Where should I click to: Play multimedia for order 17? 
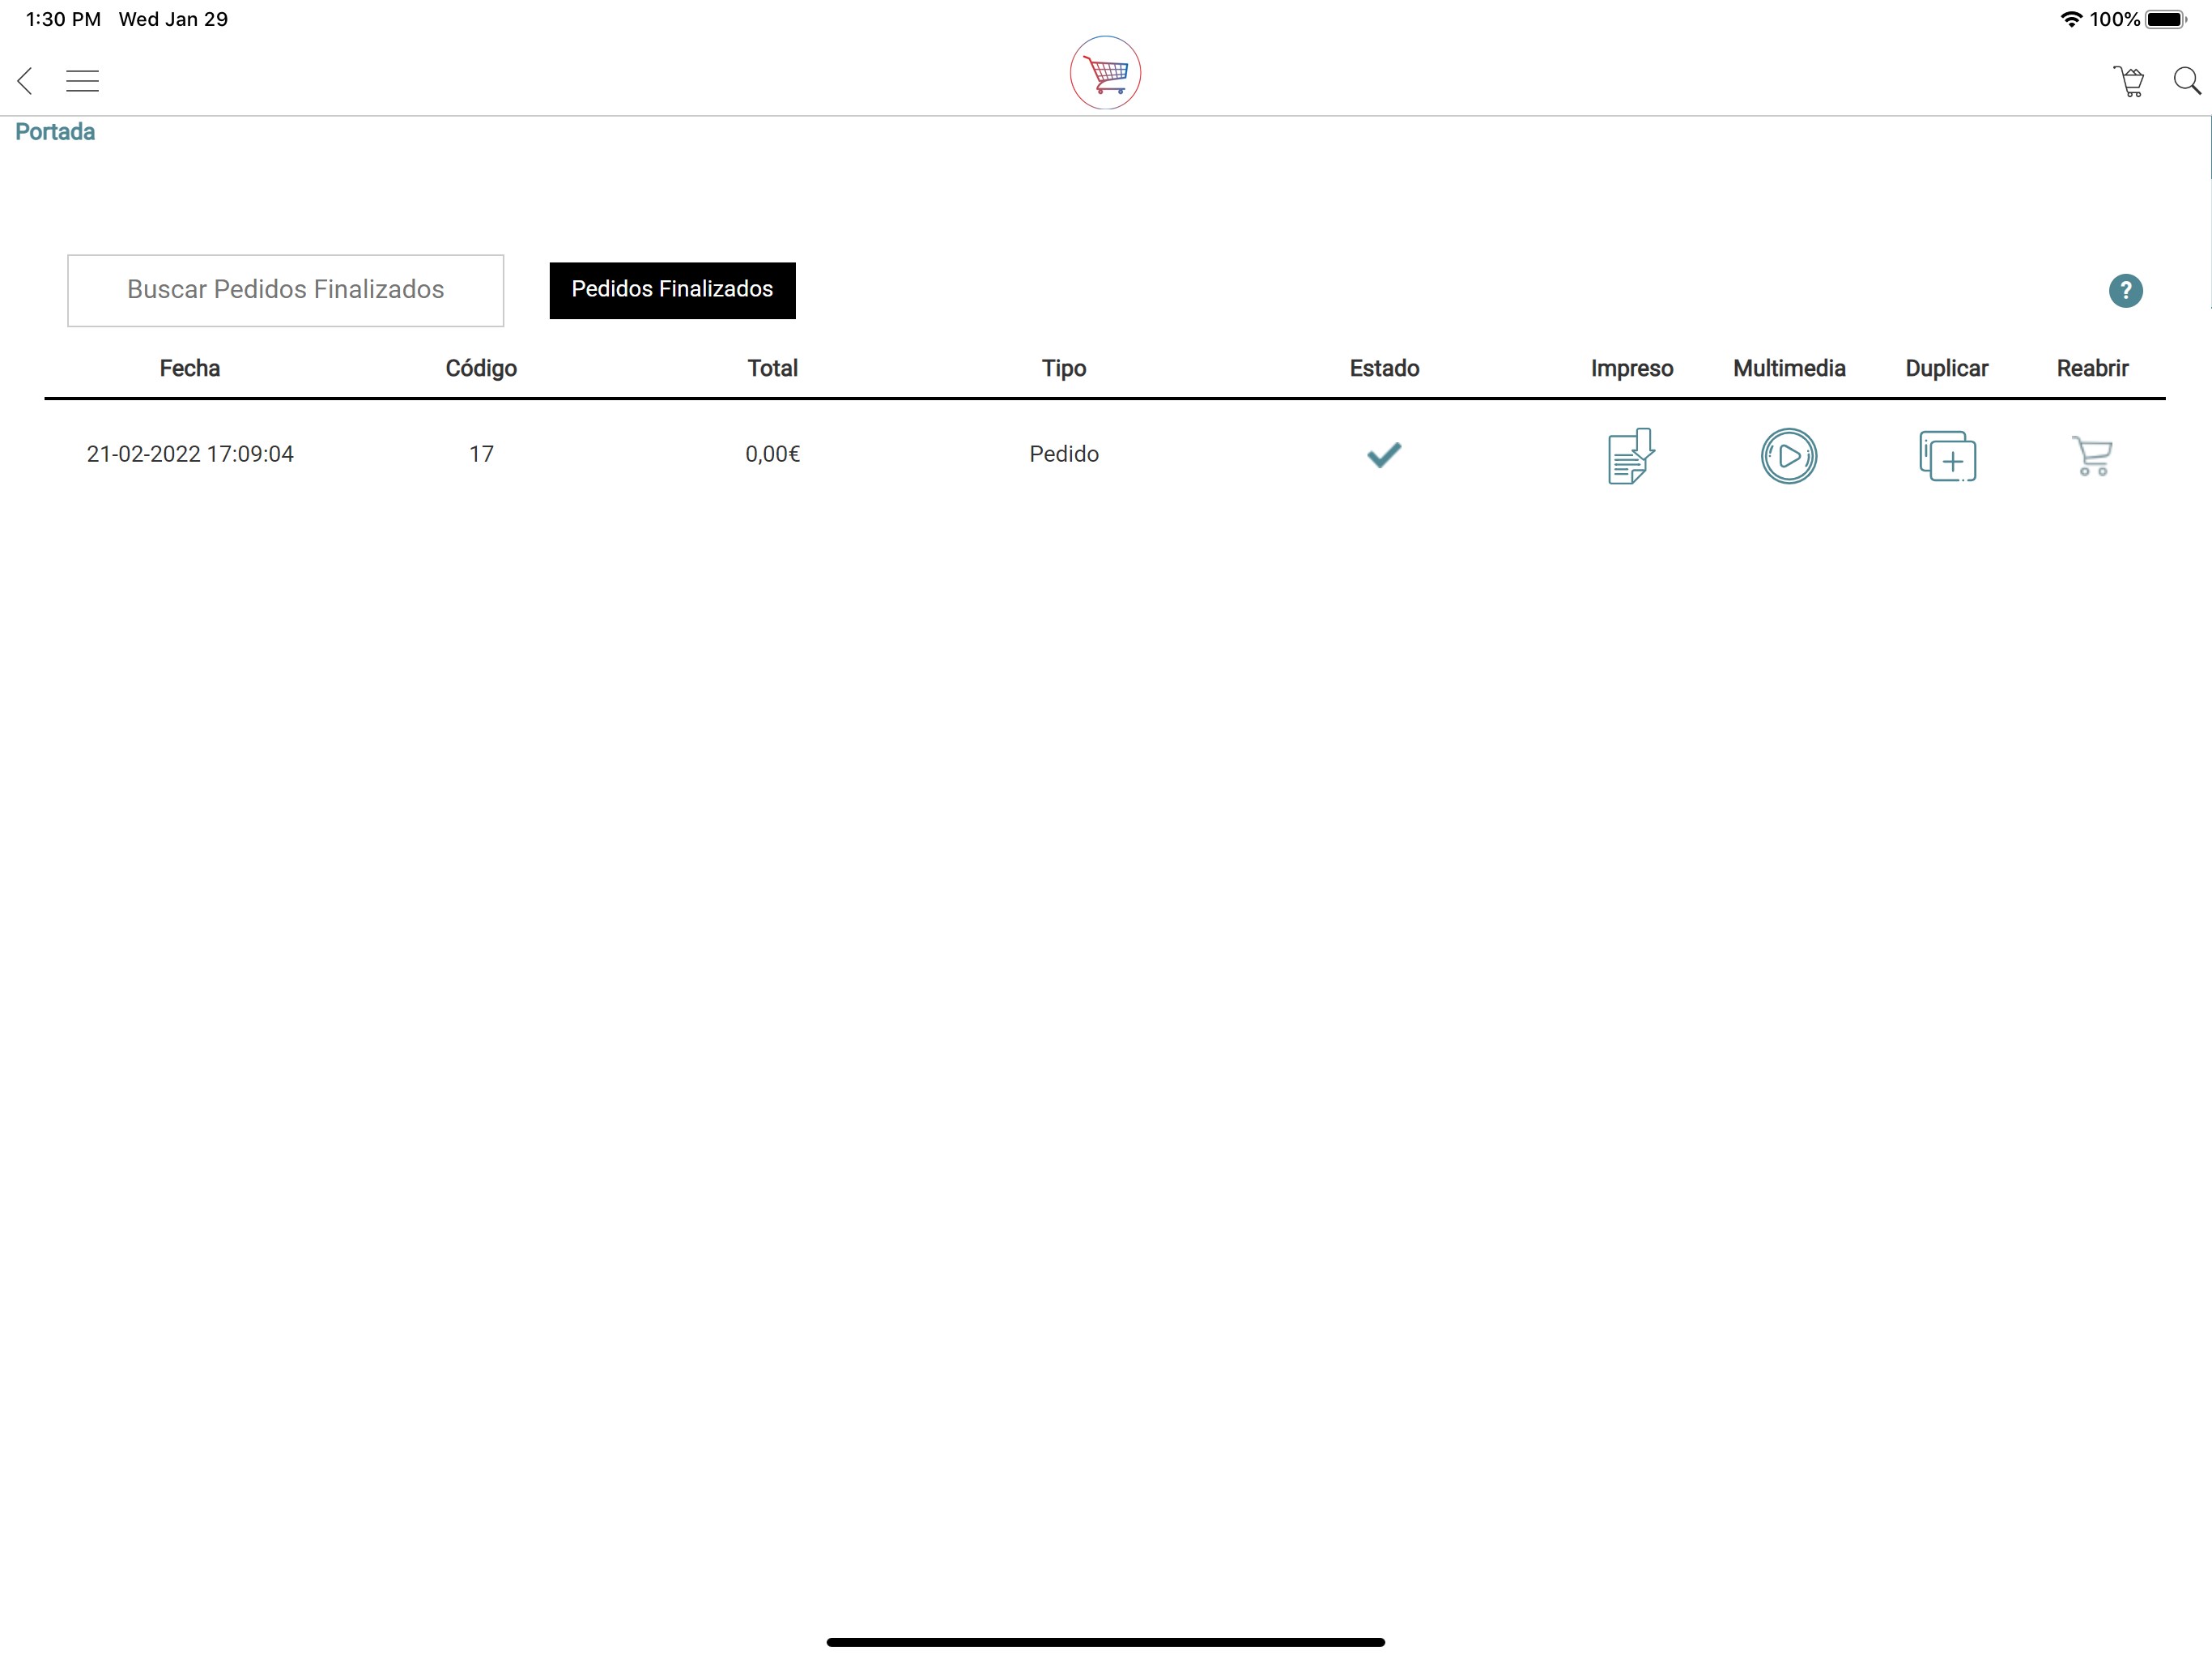click(1788, 456)
